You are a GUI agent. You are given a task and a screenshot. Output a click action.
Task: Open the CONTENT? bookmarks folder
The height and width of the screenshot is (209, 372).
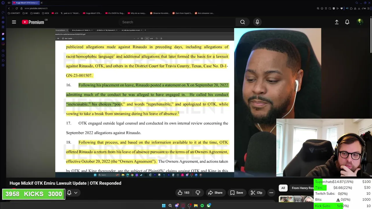pyautogui.click(x=14, y=13)
